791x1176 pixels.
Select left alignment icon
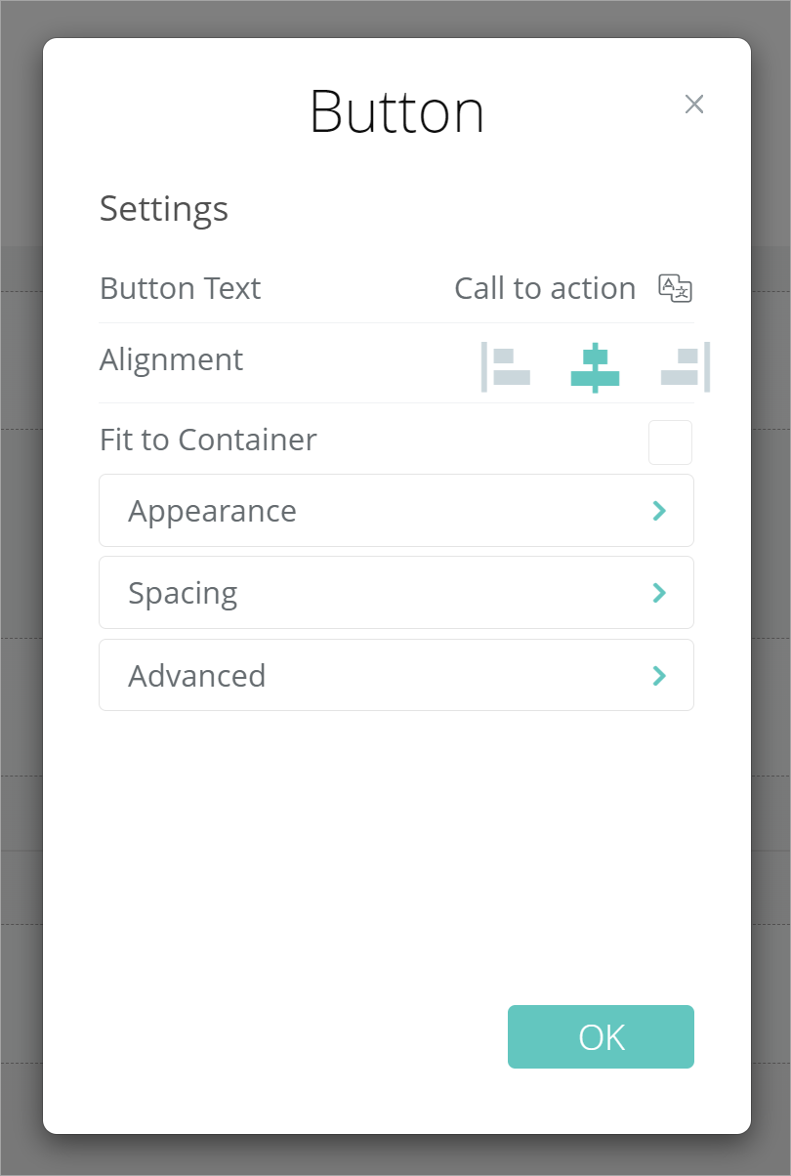[x=506, y=366]
